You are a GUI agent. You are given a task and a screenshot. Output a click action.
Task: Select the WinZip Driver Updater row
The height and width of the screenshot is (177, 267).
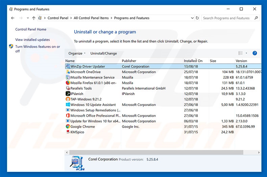163,66
